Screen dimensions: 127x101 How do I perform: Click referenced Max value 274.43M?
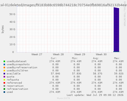[x=118, y=83]
